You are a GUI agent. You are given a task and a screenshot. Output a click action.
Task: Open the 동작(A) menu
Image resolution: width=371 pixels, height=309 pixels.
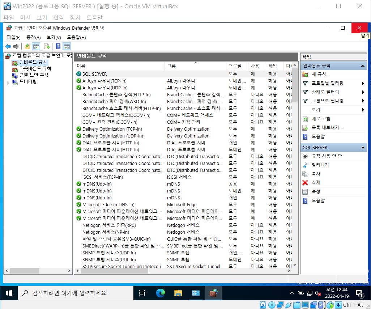(x=33, y=37)
